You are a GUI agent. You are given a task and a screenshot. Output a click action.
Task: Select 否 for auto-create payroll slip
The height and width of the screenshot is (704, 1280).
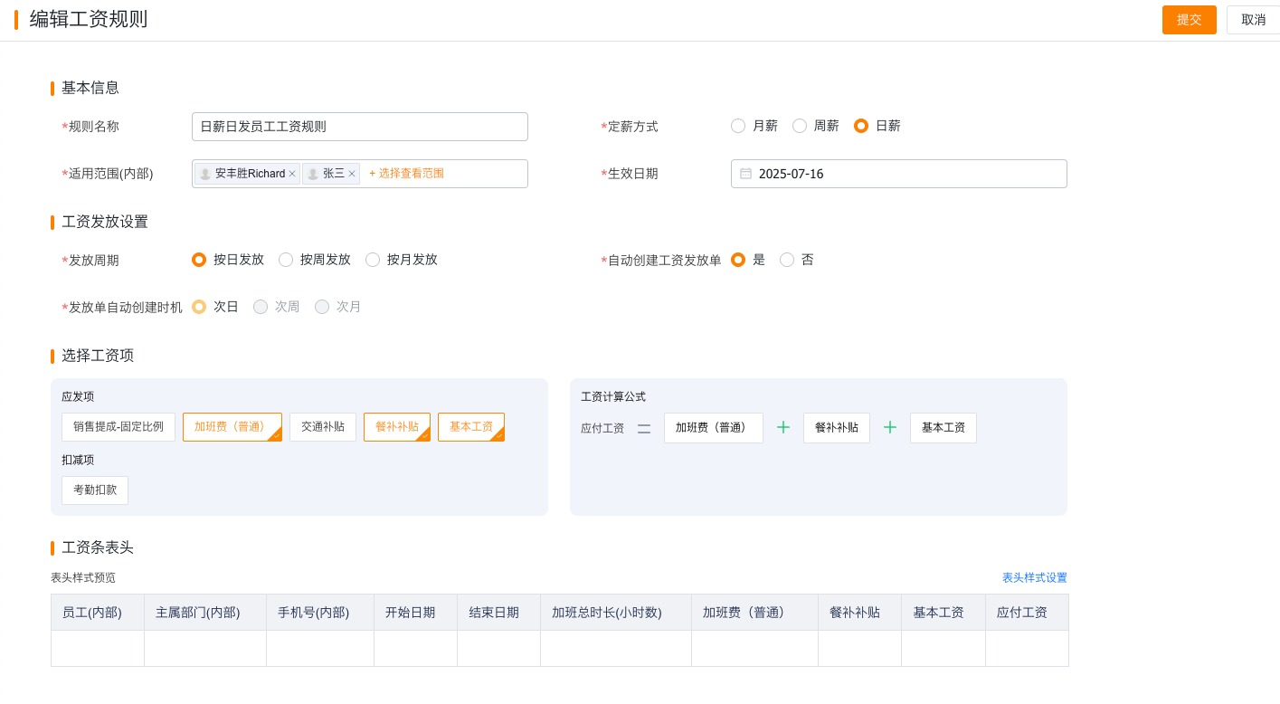[x=787, y=260]
